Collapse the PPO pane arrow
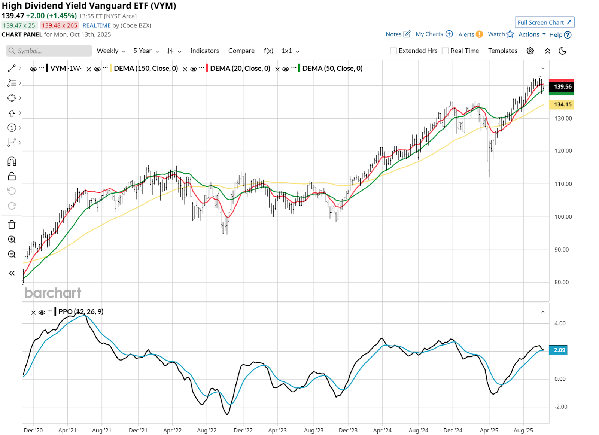 coord(543,312)
